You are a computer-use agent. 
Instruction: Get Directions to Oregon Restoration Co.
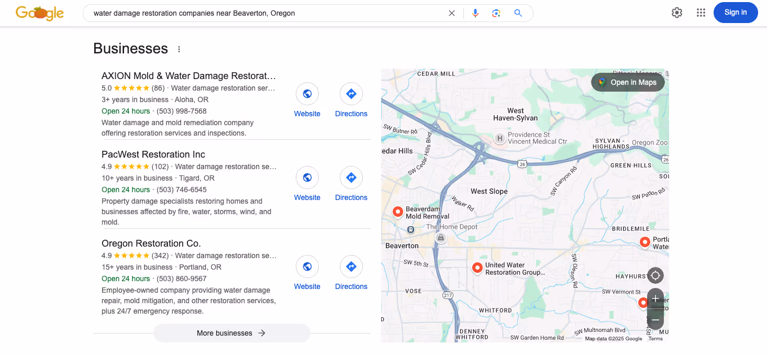click(351, 266)
